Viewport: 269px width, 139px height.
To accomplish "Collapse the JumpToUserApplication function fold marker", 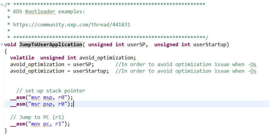I will tap(2, 45).
